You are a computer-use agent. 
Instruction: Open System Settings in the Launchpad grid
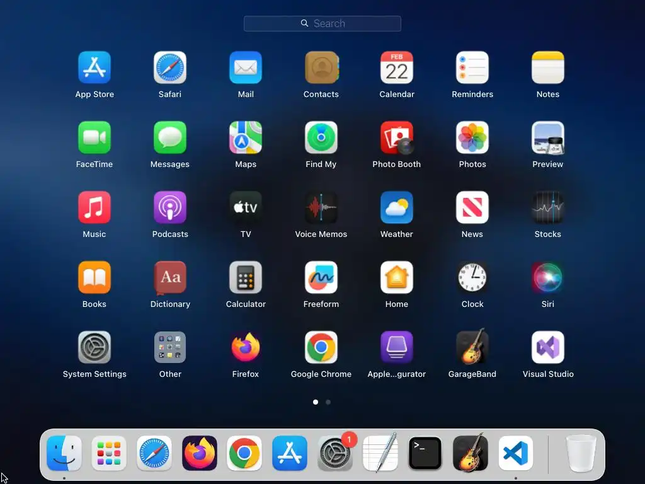click(94, 347)
